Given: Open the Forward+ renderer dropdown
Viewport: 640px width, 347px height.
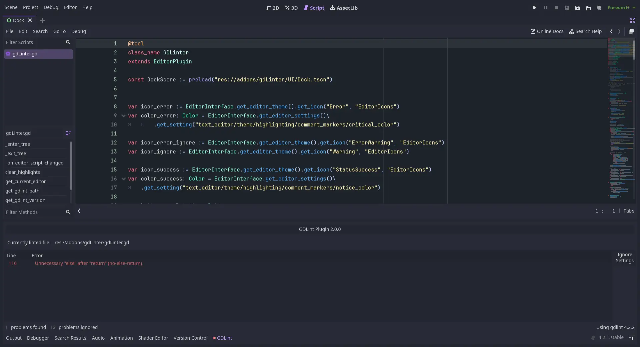Looking at the screenshot, I should coord(621,8).
